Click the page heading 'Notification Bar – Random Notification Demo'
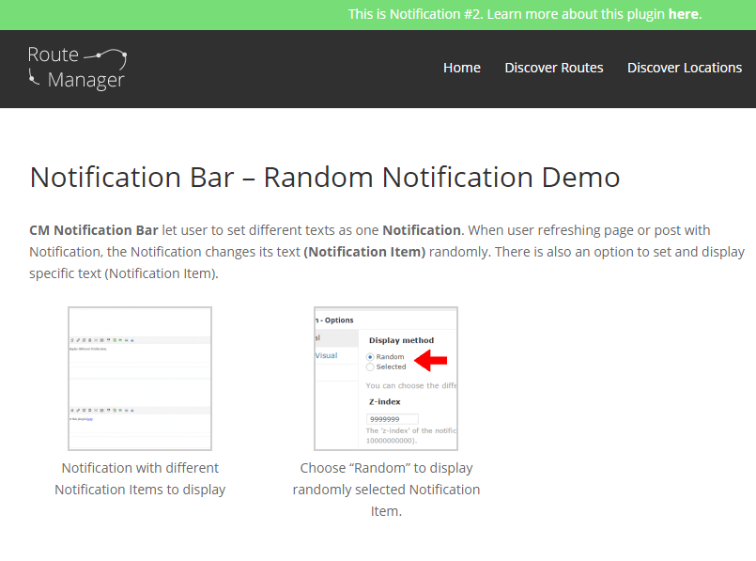 [x=325, y=178]
